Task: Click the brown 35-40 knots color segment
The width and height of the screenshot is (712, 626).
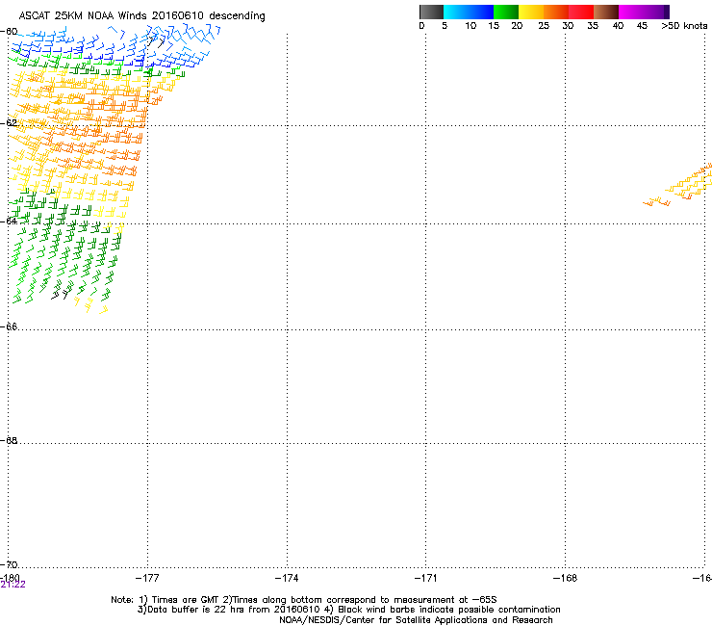Action: pyautogui.click(x=606, y=12)
